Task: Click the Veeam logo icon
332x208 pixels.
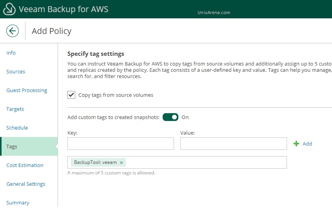Action: tap(9, 9)
